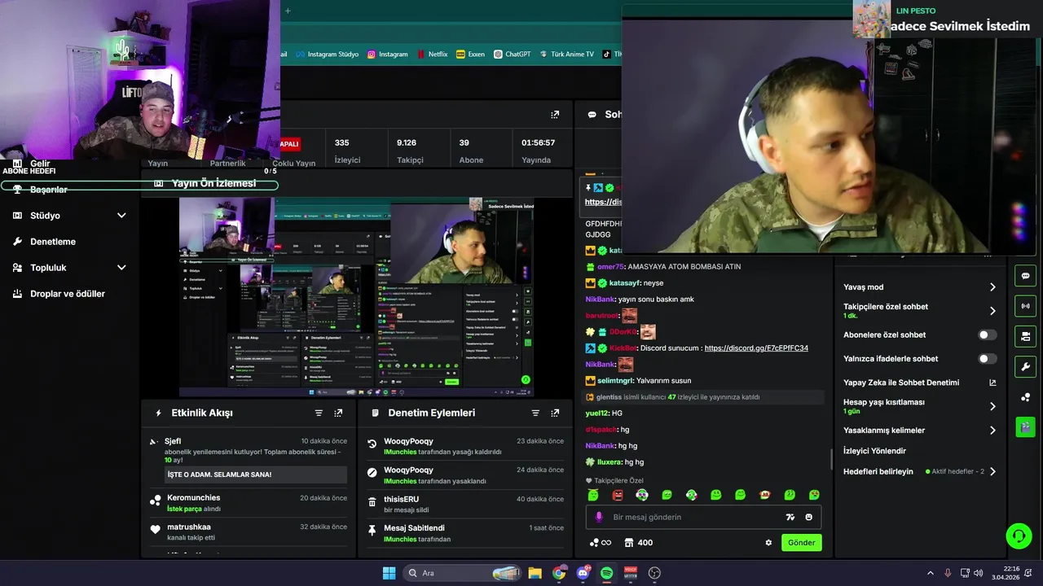Click the red angry emote in quick emotes
The width and height of the screenshot is (1043, 586).
(x=618, y=495)
